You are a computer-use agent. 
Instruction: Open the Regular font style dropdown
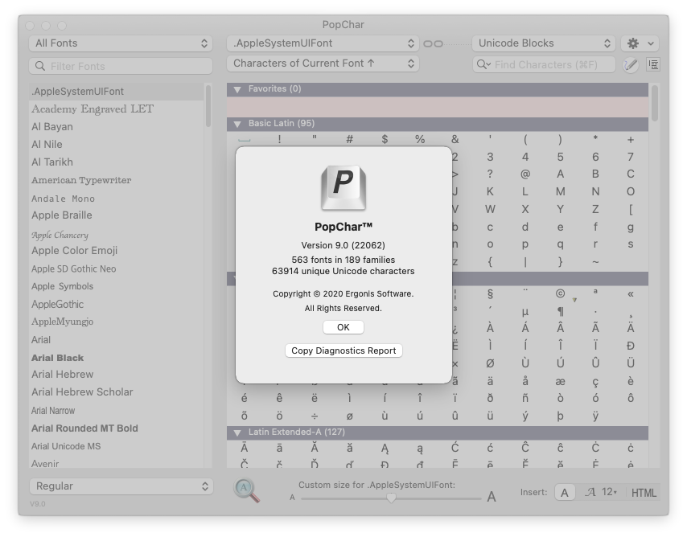121,486
